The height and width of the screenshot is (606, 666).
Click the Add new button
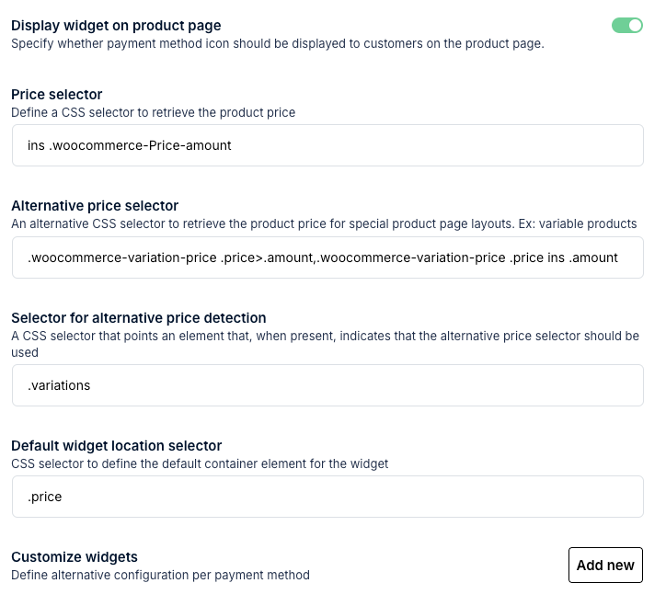(605, 565)
